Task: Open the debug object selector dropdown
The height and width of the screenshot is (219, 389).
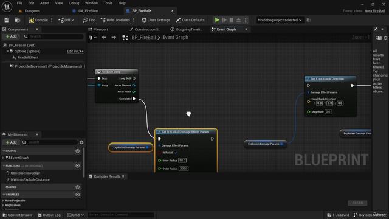Action: pos(280,20)
